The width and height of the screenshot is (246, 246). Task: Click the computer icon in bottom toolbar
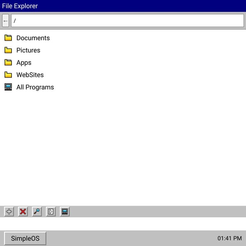tap(65, 212)
